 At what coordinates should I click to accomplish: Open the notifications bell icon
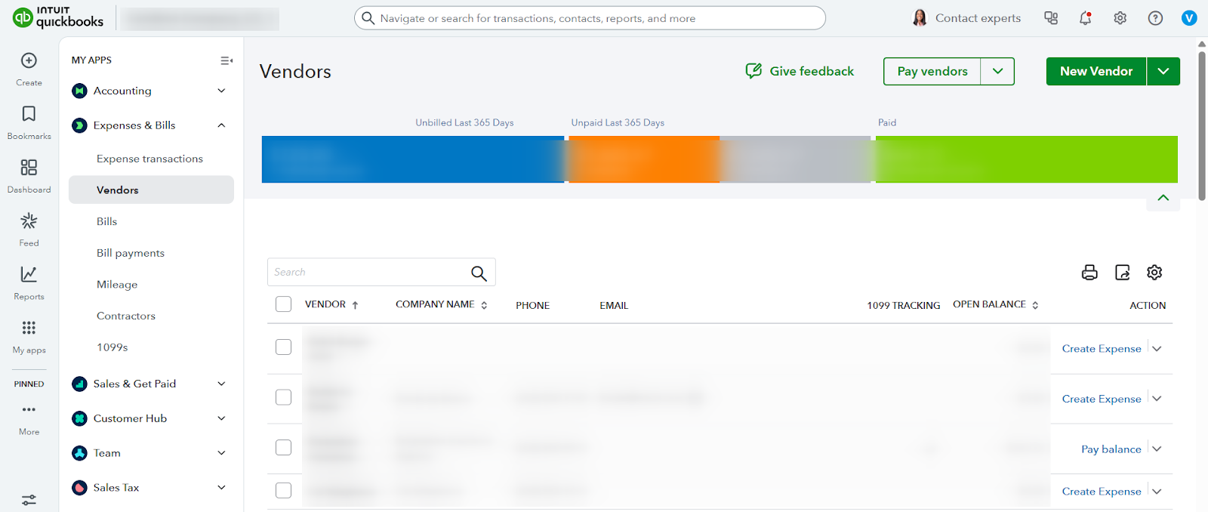(x=1085, y=18)
